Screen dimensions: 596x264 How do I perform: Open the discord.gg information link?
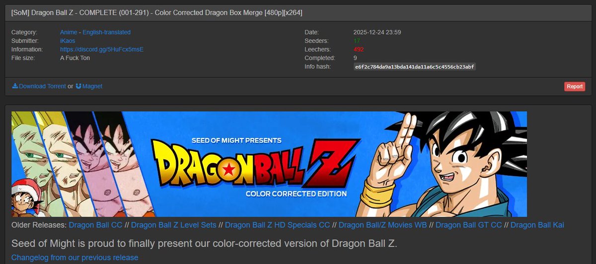102,50
